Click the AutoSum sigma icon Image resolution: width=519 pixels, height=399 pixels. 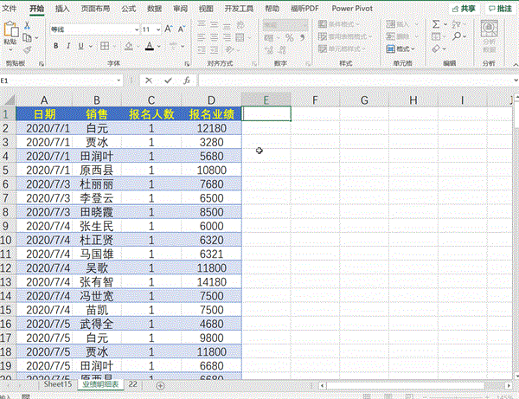coord(437,25)
